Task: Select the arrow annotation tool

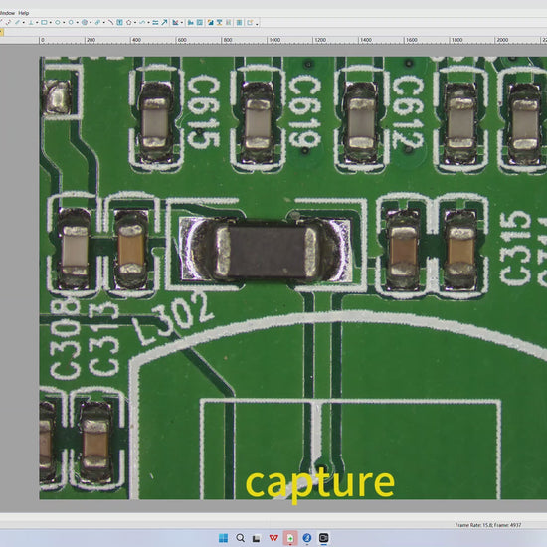Action: (x=164, y=22)
